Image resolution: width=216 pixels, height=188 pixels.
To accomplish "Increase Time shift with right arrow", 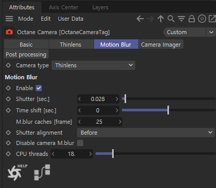I will pos(117,110).
